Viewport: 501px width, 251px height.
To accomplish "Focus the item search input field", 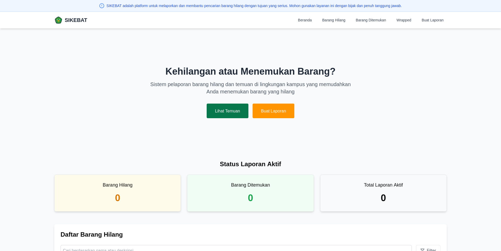I will coord(235,249).
